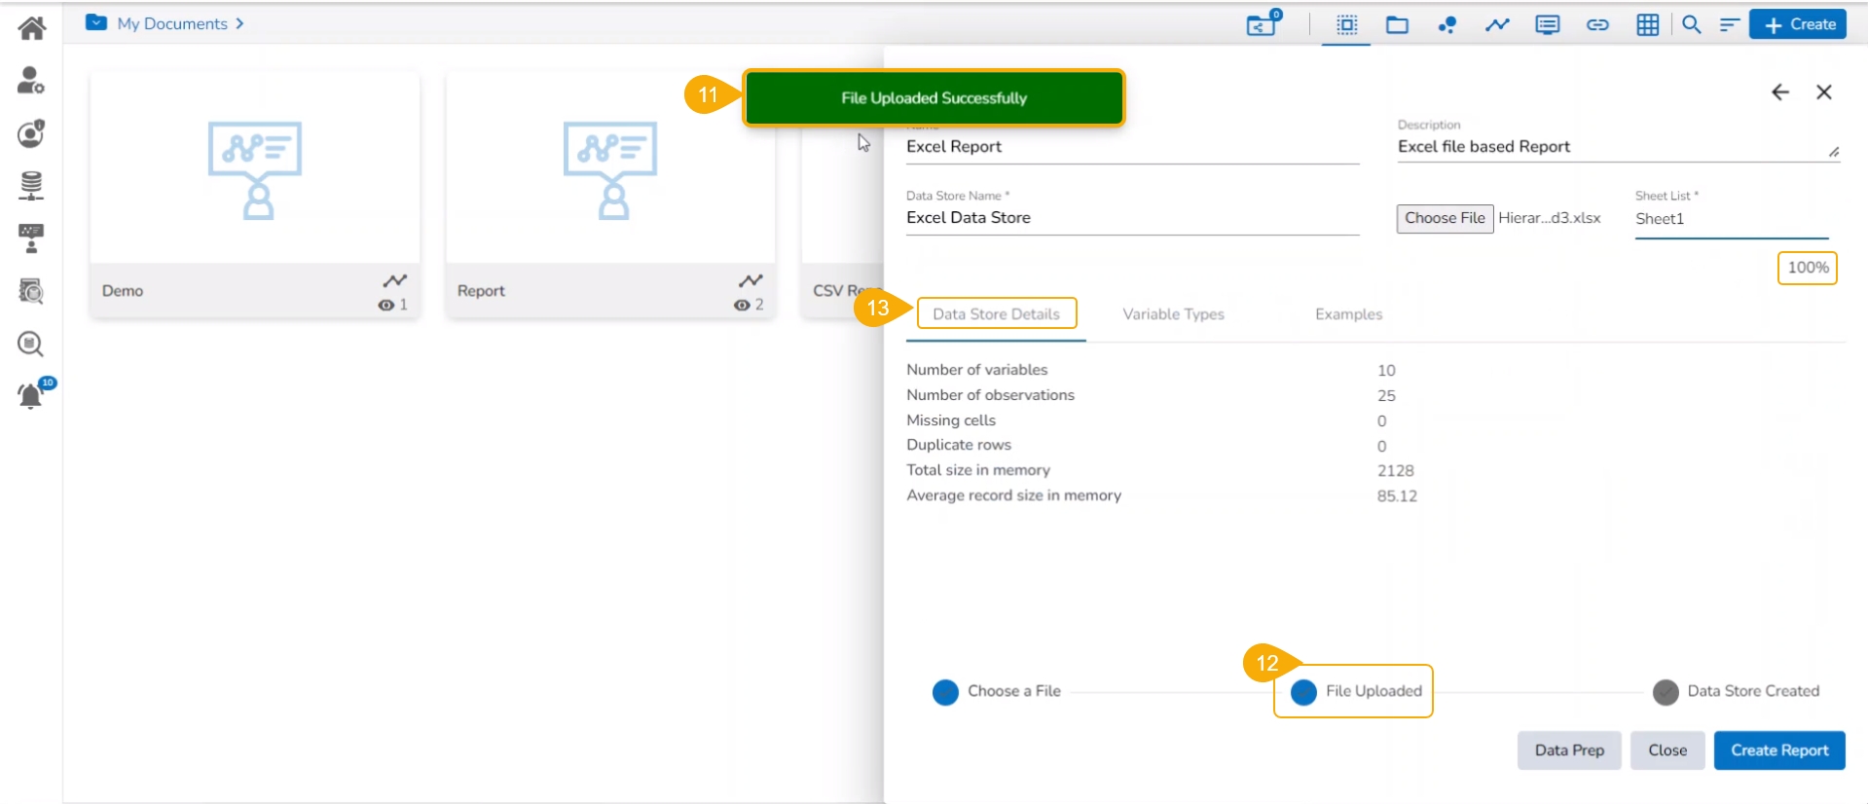The image size is (1868, 804).
Task: Click the line chart icon in top toolbar
Action: tap(1497, 25)
